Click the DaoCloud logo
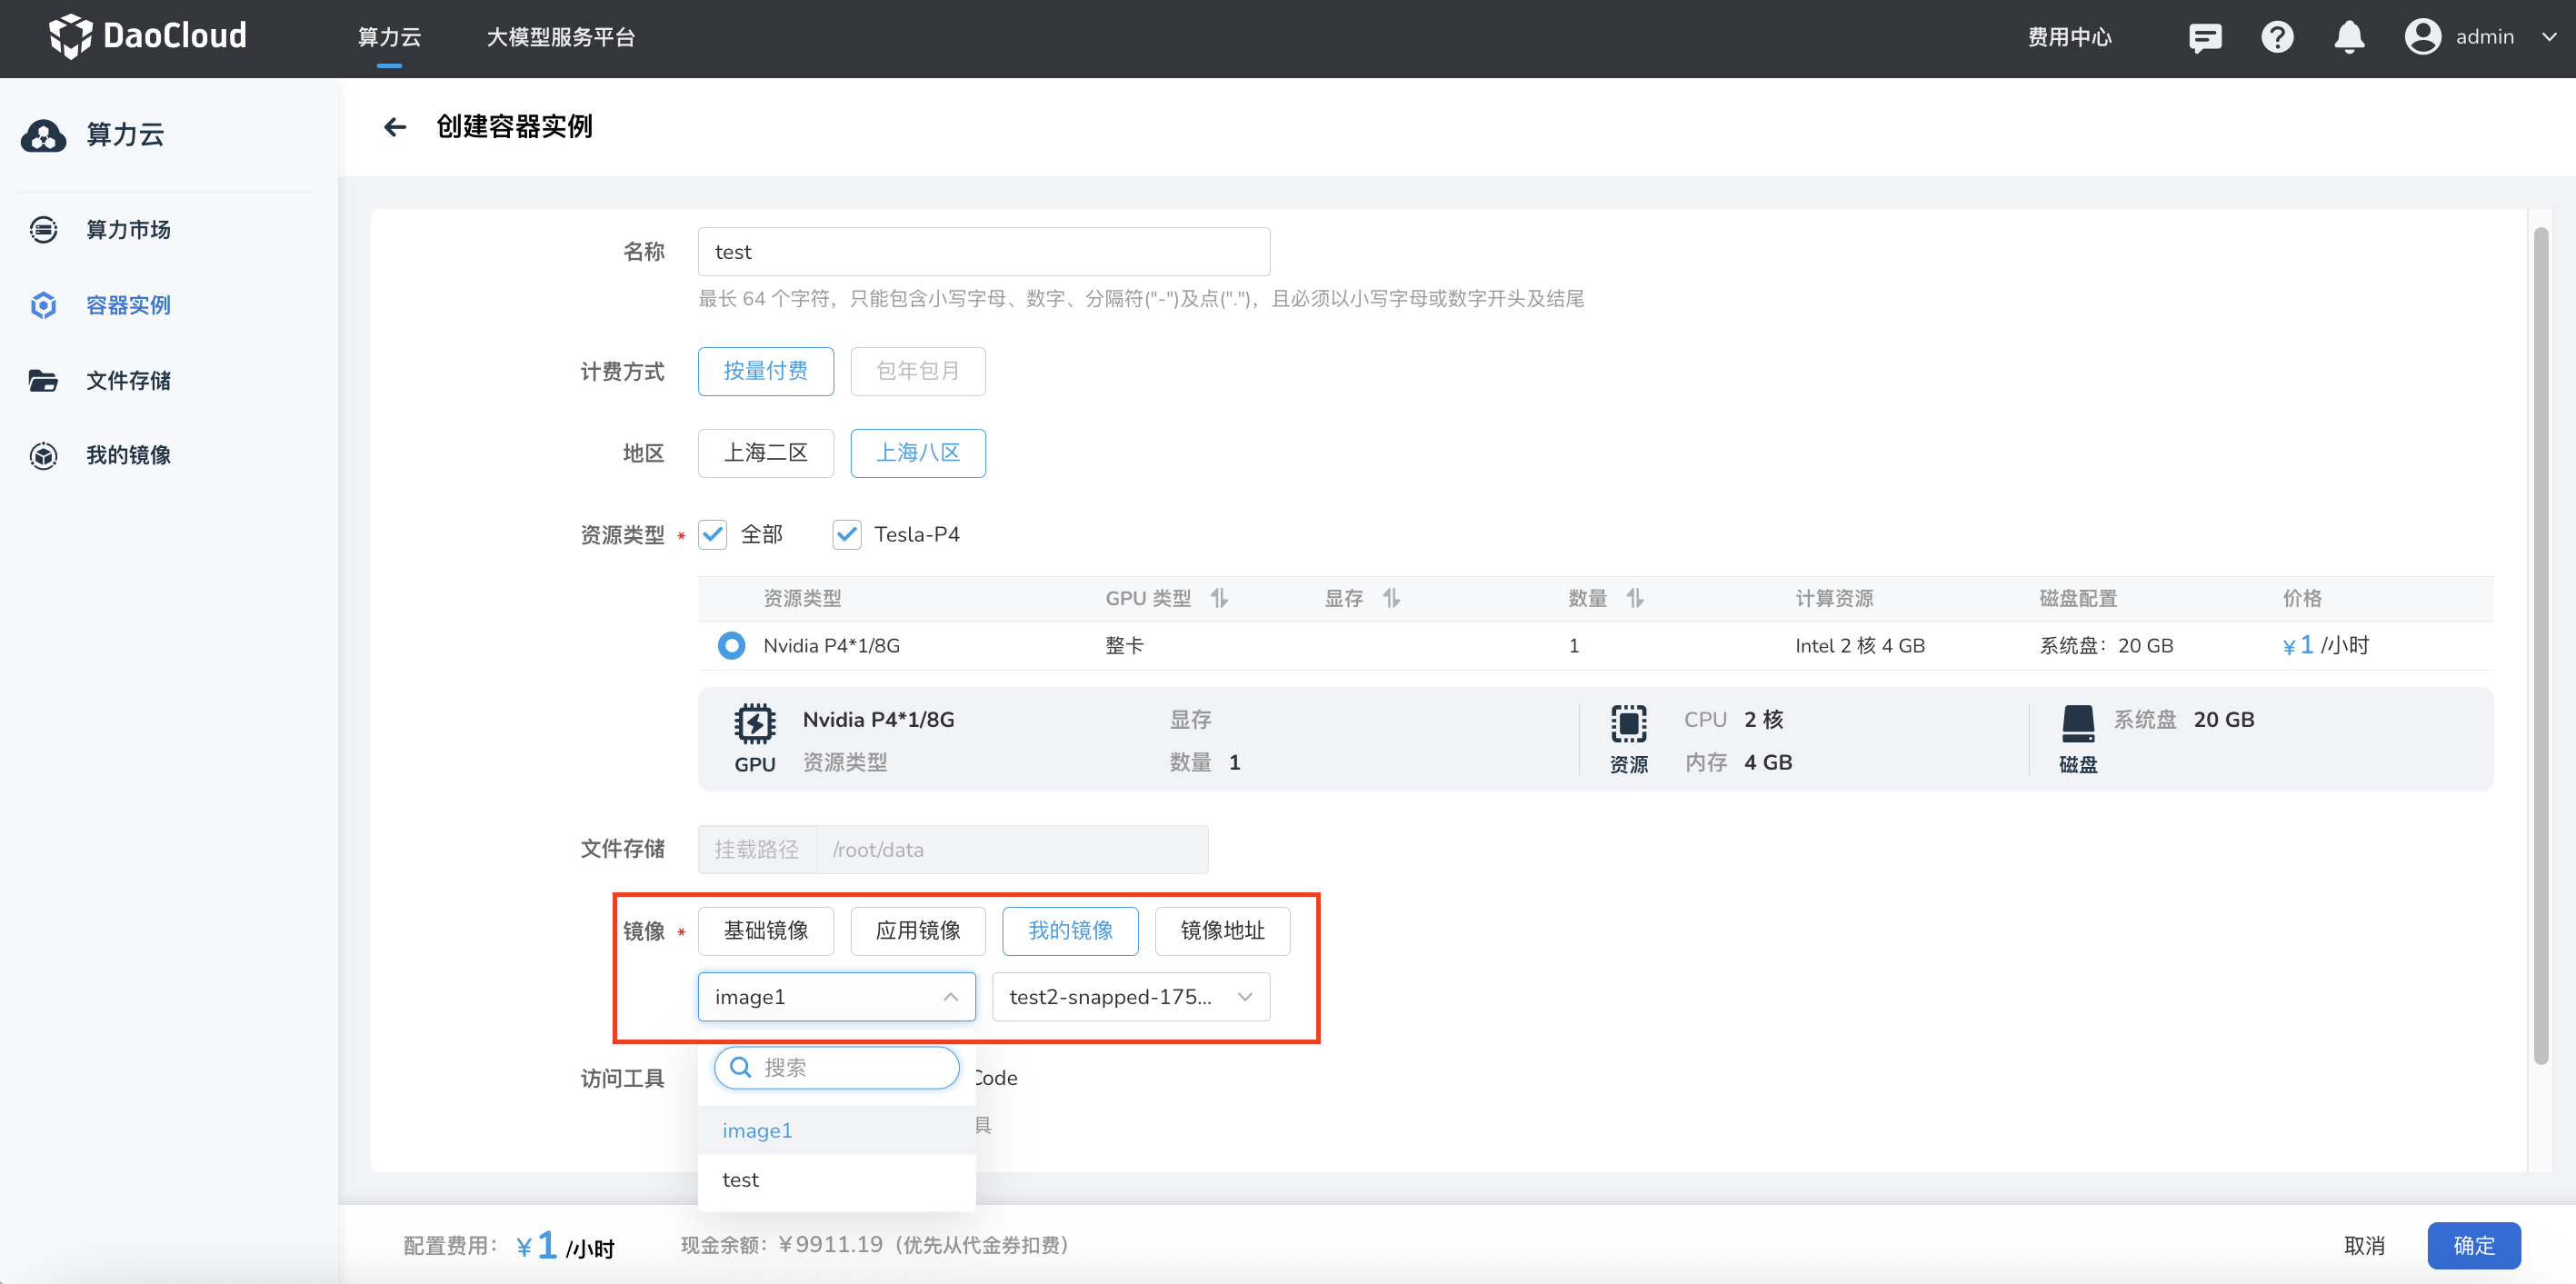Viewport: 2576px width, 1284px height. [148, 36]
